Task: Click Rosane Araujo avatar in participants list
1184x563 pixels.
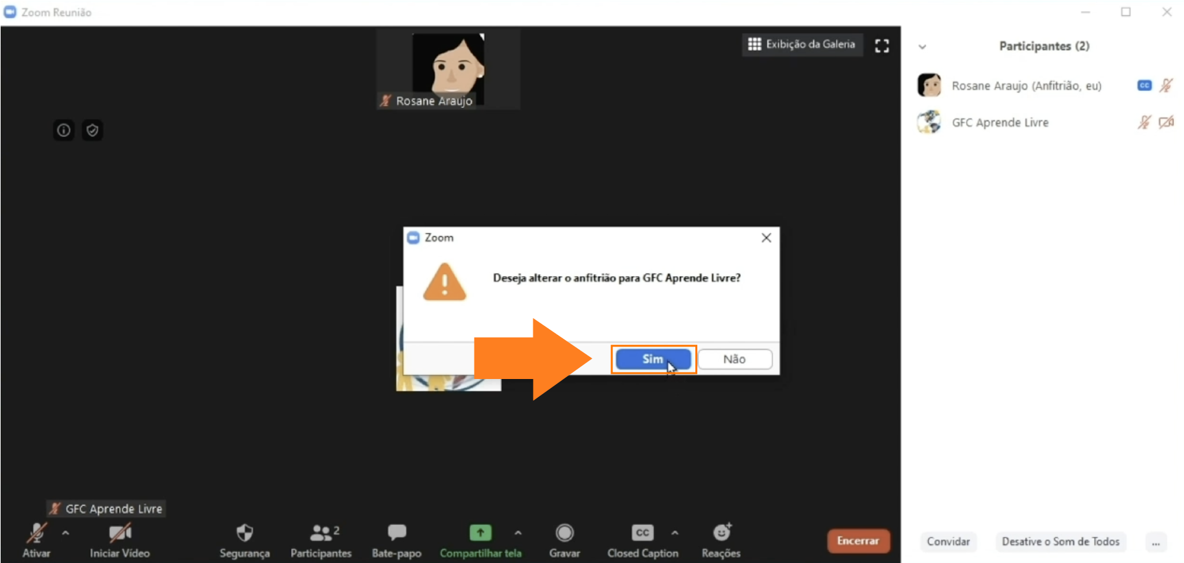Action: 929,85
